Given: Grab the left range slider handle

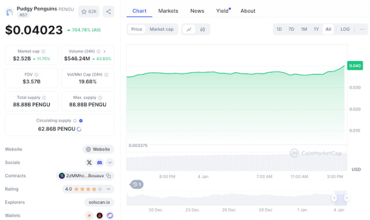Looking at the screenshot, I should [x=334, y=198].
